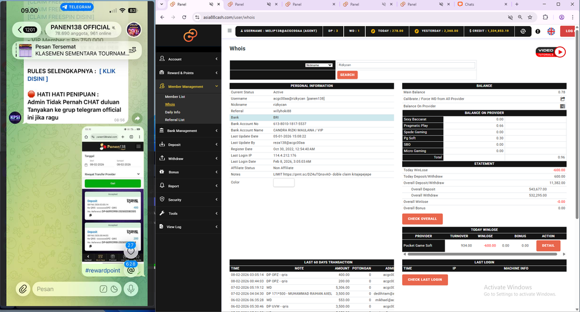Collapse the Member Management sidebar menu
This screenshot has width=580, height=312.
(188, 86)
